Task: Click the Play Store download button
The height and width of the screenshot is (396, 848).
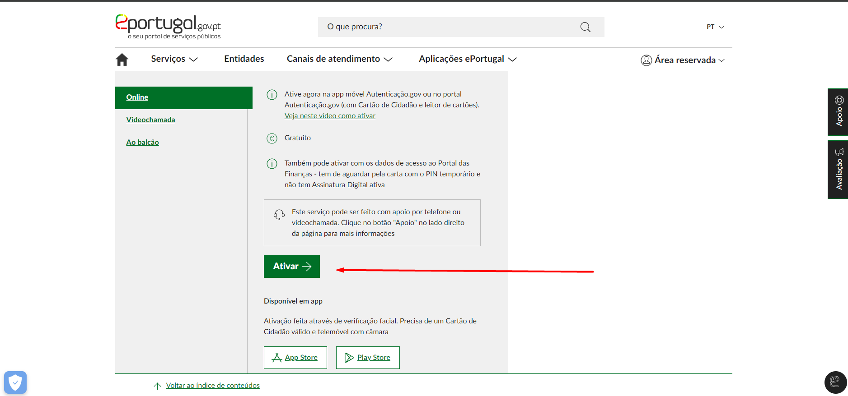Action: click(368, 358)
